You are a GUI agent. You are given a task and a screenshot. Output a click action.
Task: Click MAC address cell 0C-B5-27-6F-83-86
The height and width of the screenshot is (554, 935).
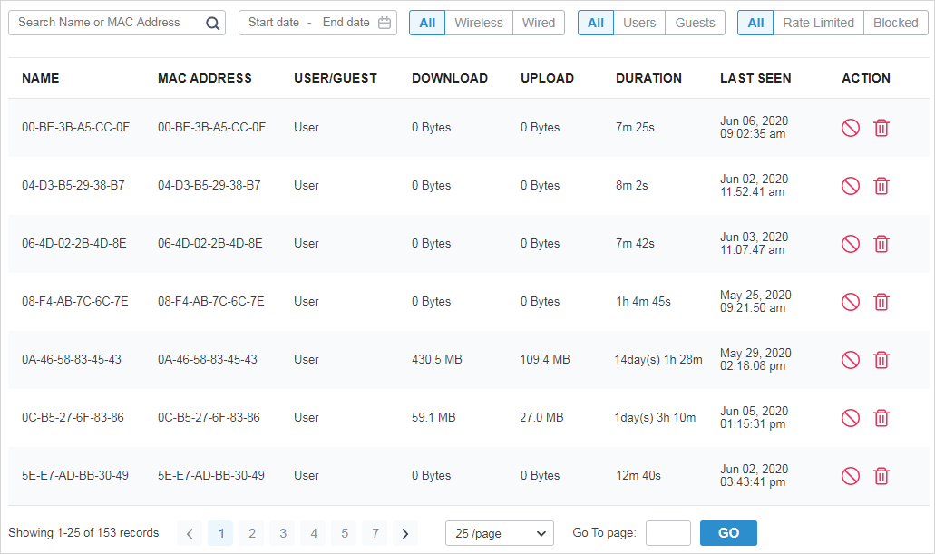click(x=209, y=417)
